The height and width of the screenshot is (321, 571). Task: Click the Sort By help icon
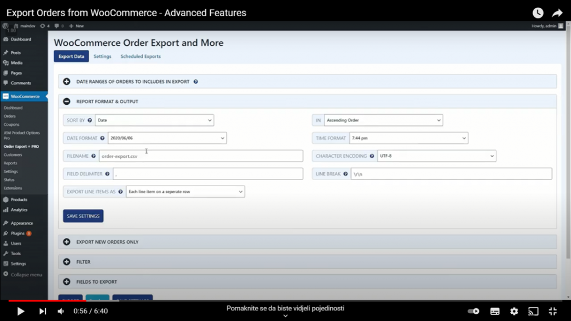point(90,120)
